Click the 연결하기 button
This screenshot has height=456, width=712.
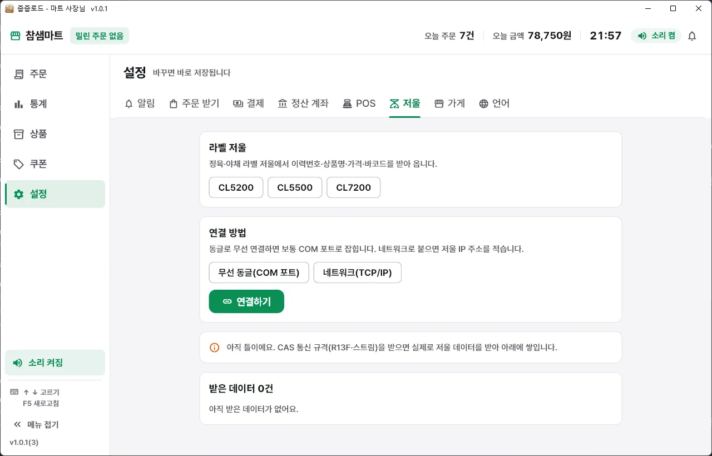pos(246,301)
